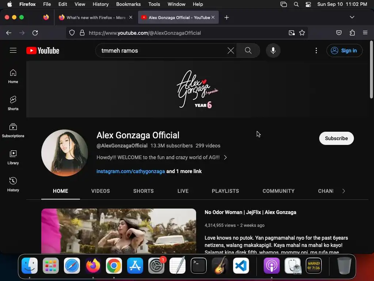Select the VIDEOS channel tab
This screenshot has width=374, height=281.
pos(100,191)
